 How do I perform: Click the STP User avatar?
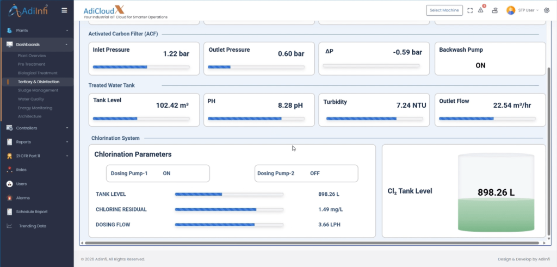[511, 10]
